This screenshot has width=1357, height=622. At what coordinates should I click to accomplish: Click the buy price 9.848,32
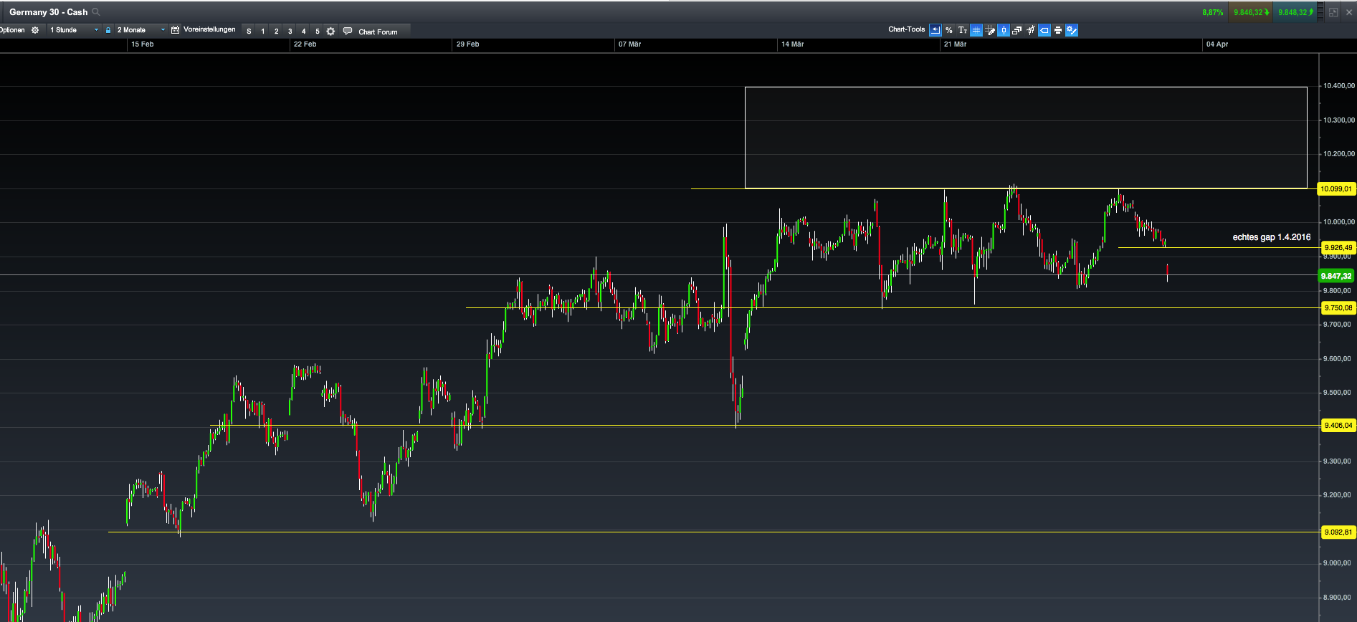(1295, 12)
